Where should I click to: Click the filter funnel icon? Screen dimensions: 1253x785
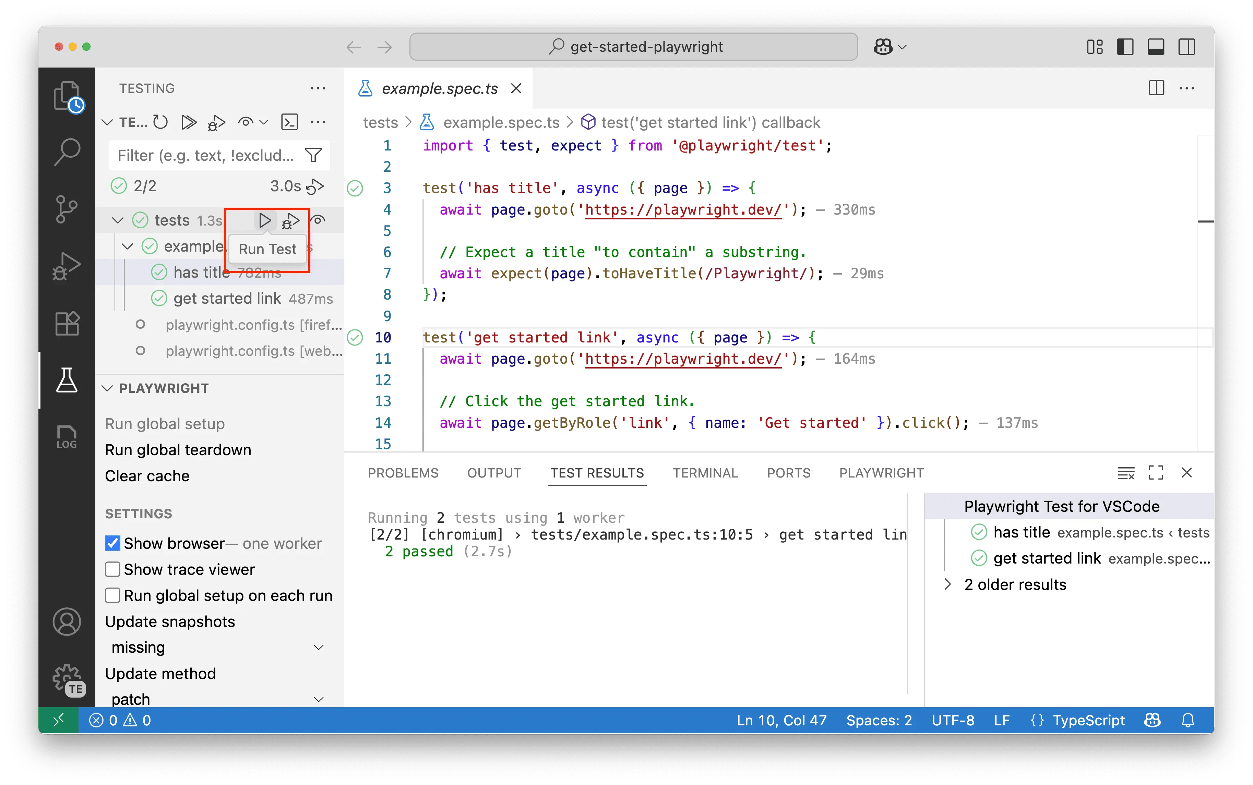click(314, 155)
